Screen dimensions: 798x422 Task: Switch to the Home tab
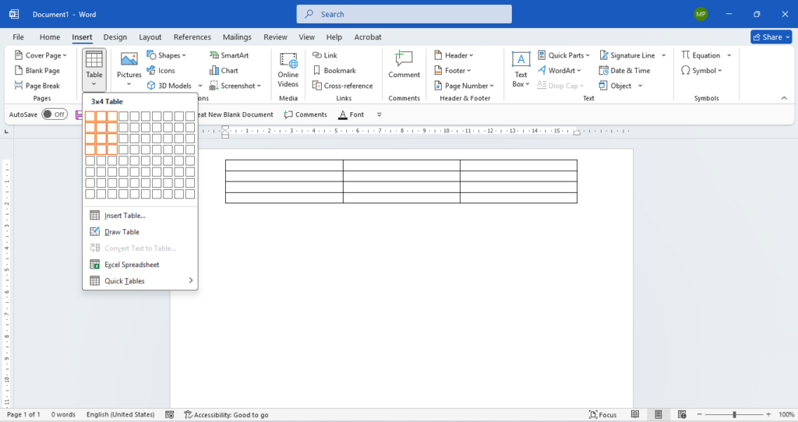[x=50, y=37]
